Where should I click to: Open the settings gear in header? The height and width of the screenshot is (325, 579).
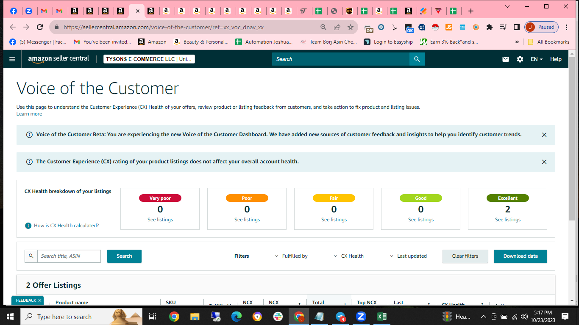520,59
